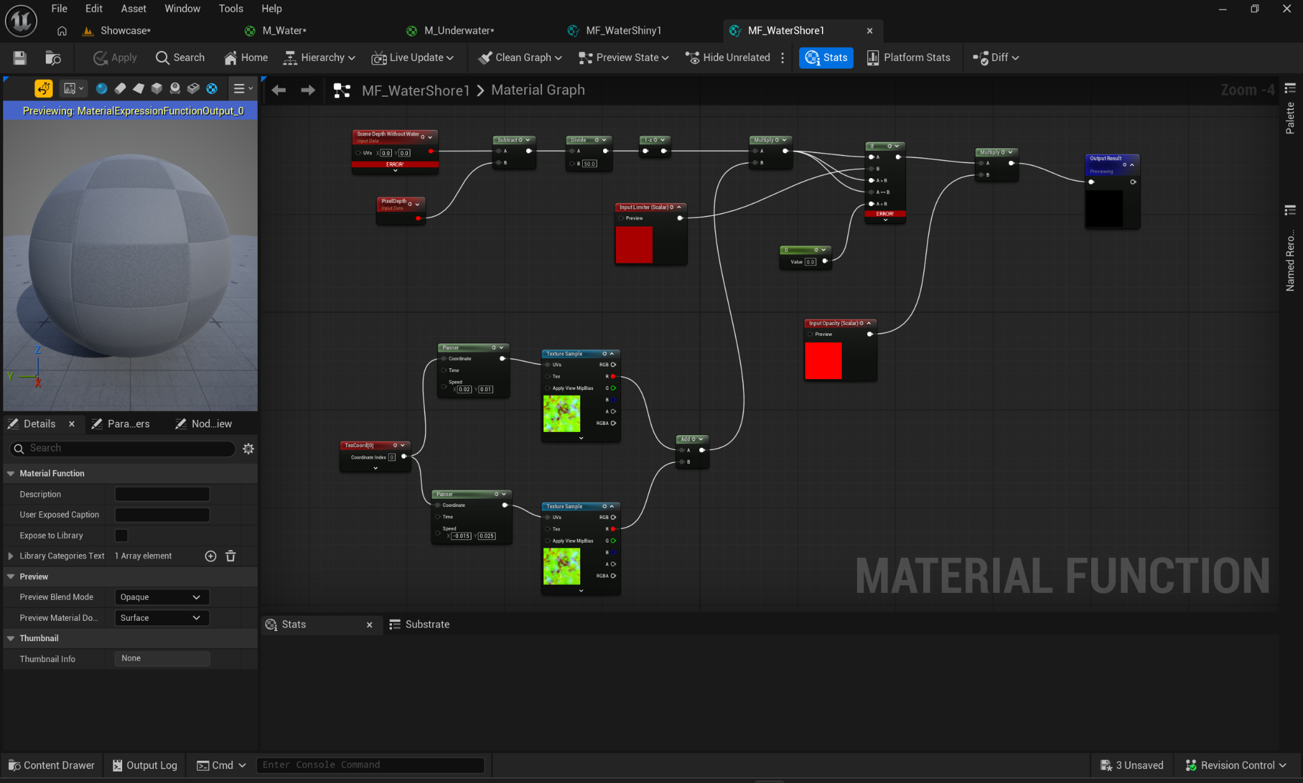Open the Asset menu

coord(134,9)
